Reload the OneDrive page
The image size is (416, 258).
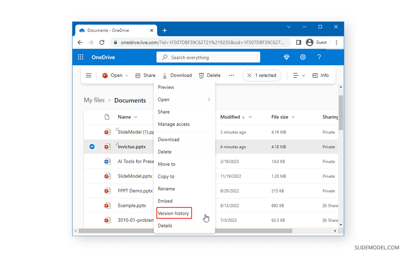tap(102, 42)
